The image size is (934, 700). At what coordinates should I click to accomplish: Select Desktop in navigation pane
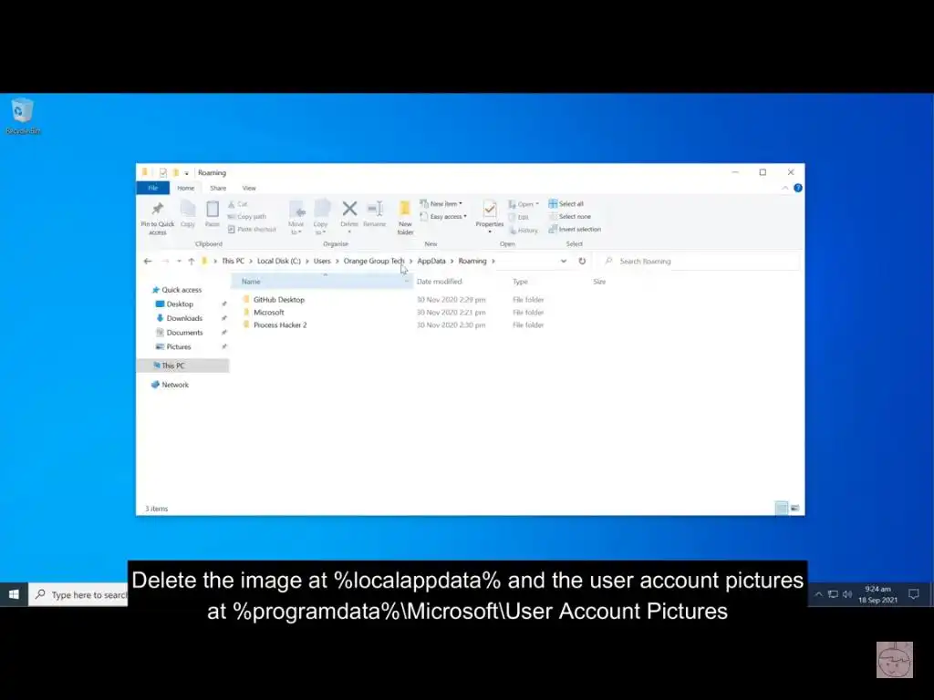[x=180, y=304]
